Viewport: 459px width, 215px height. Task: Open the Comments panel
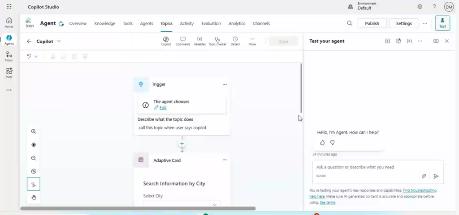pyautogui.click(x=183, y=41)
